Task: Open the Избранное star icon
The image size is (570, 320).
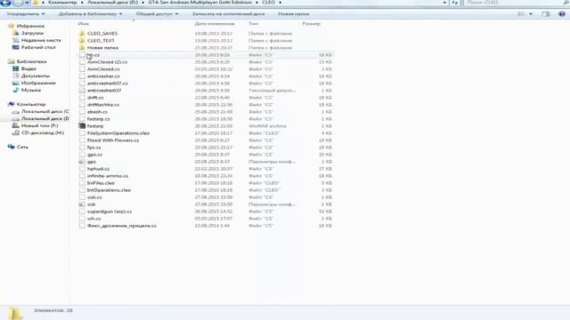Action: [x=12, y=26]
